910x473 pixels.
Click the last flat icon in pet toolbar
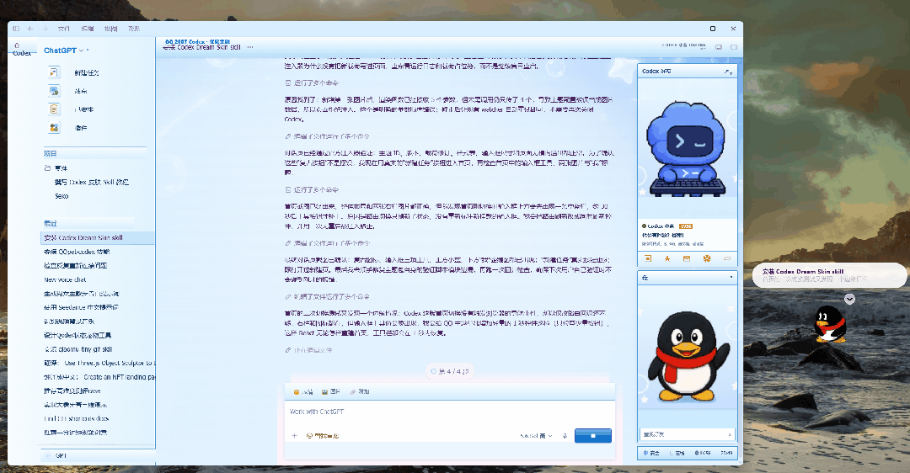pos(726,258)
